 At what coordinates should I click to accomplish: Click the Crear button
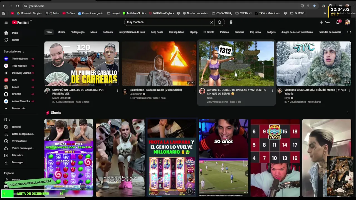325,22
